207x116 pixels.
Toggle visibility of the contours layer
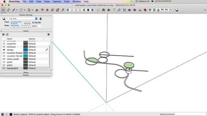(x=4, y=47)
